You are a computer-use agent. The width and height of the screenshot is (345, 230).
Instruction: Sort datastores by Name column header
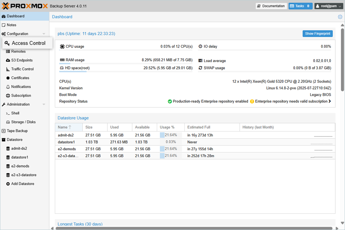pos(63,127)
